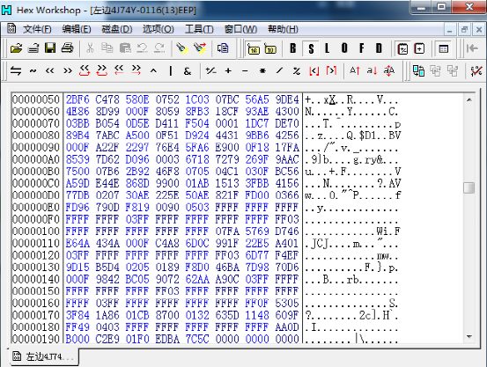Click the Go To icon
The height and width of the screenshot is (367, 487).
223,48
